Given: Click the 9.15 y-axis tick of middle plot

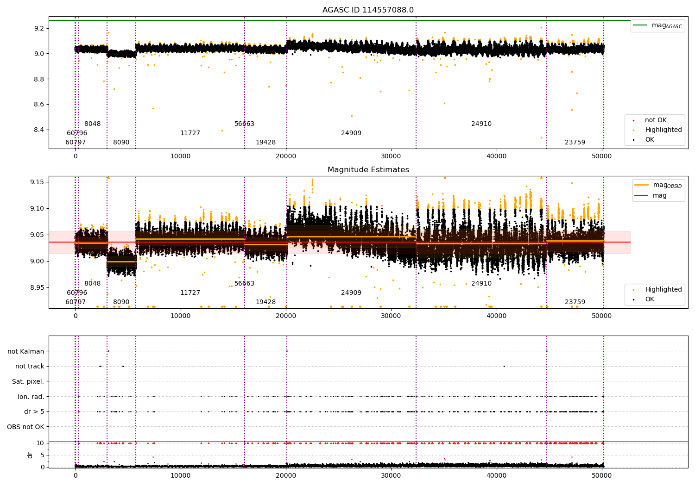Looking at the screenshot, I should 37,182.
